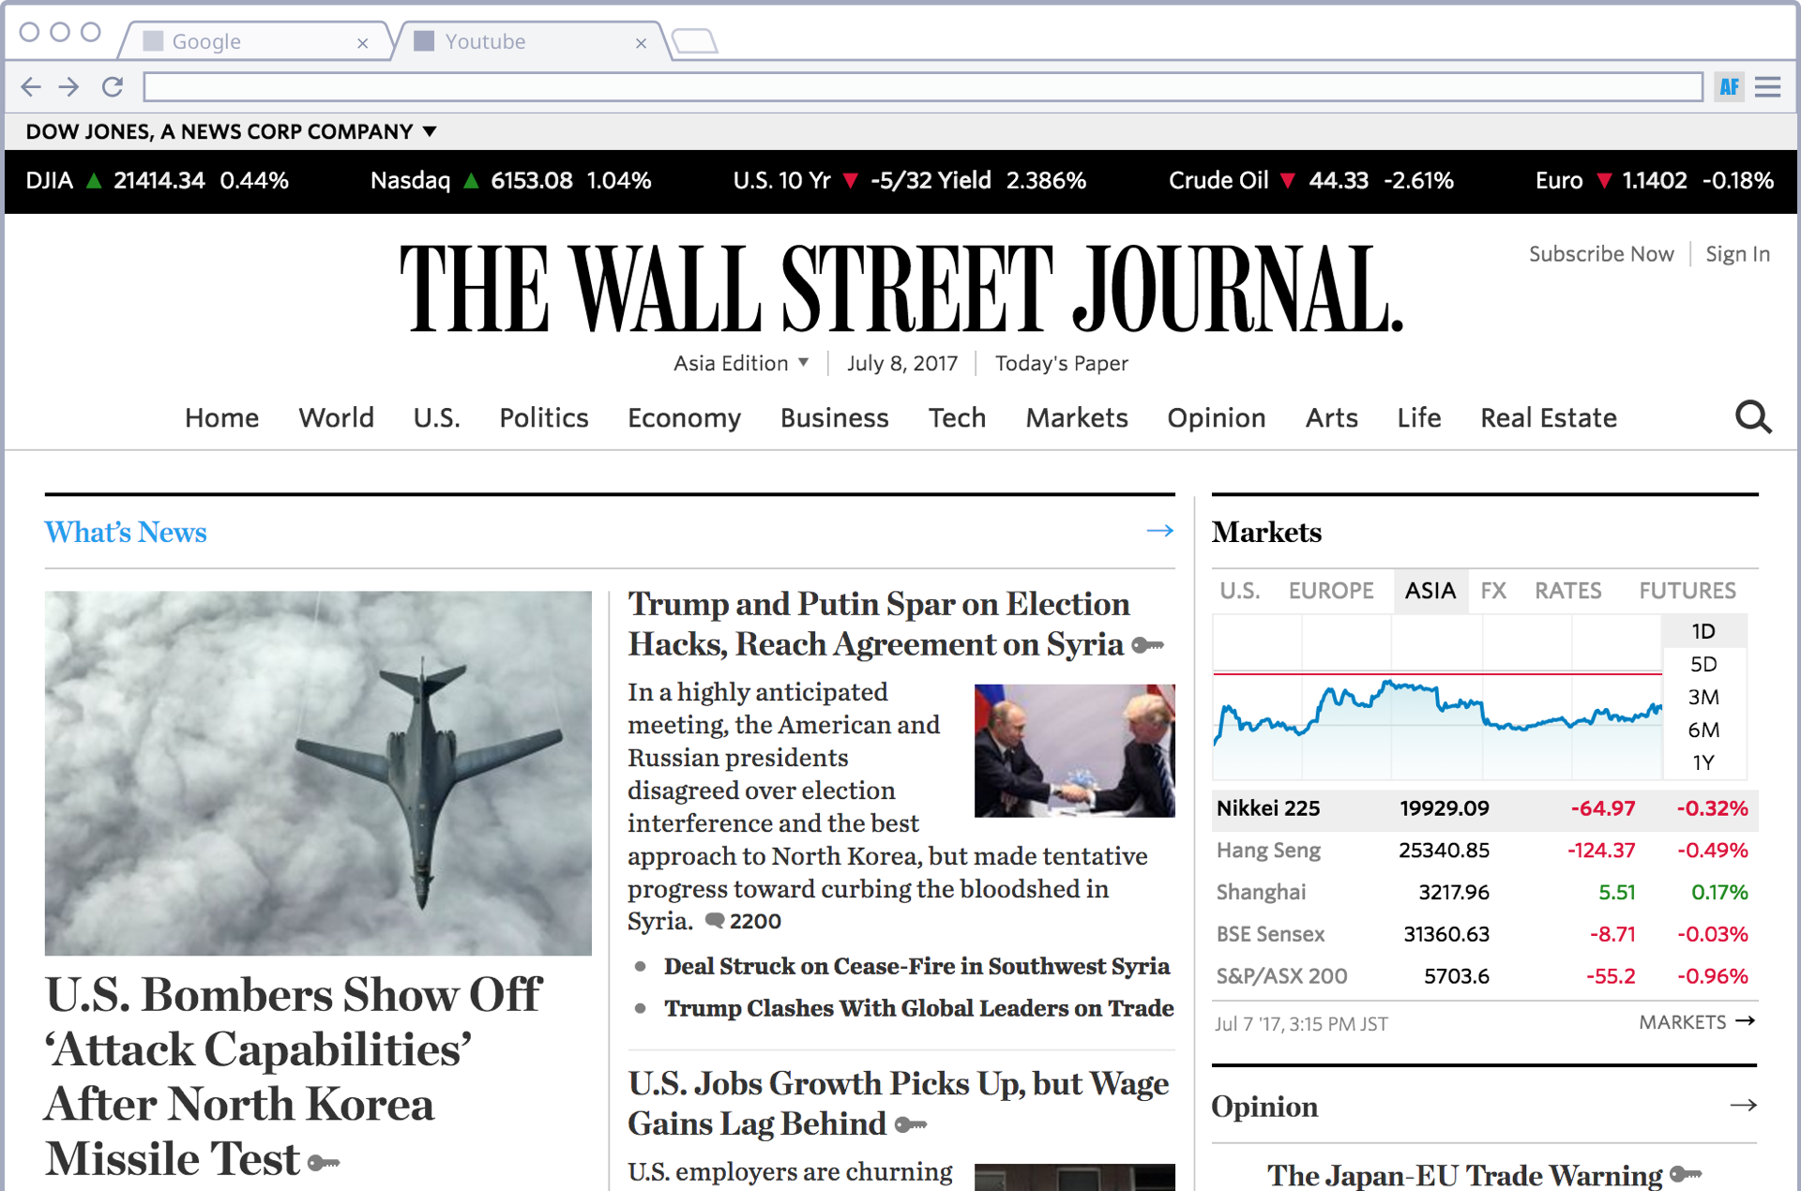1801x1191 pixels.
Task: Select the 3M chart range
Action: coord(1703,697)
